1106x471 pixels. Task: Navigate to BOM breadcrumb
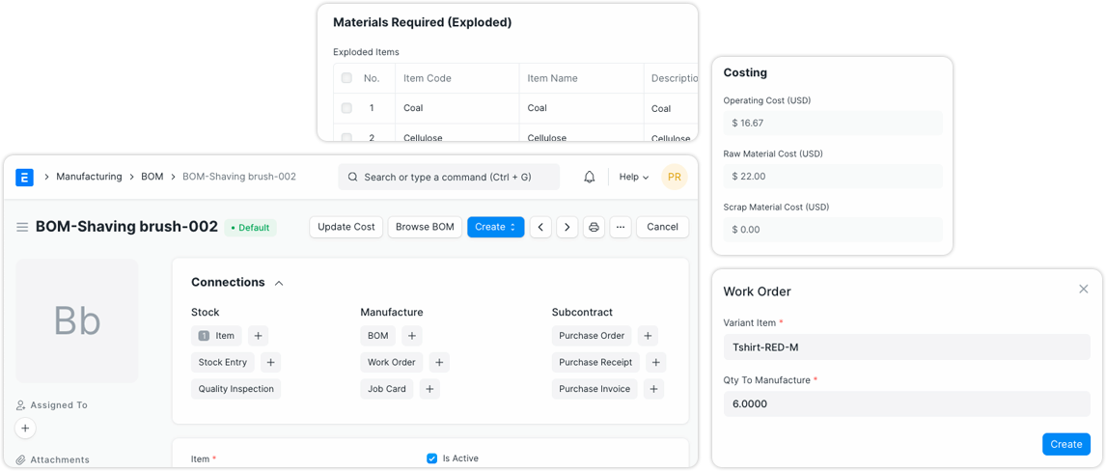[x=152, y=177]
